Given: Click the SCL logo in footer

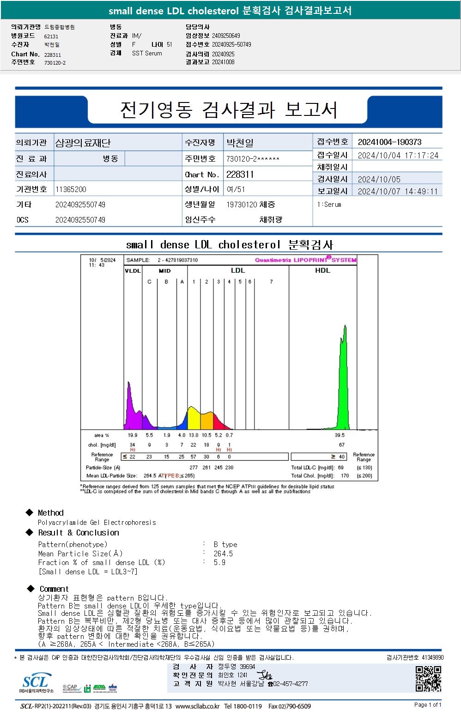Looking at the screenshot, I should coord(36,683).
